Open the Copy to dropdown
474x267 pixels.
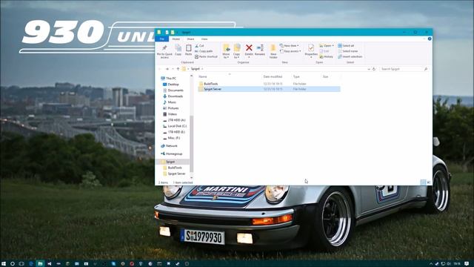(x=237, y=51)
